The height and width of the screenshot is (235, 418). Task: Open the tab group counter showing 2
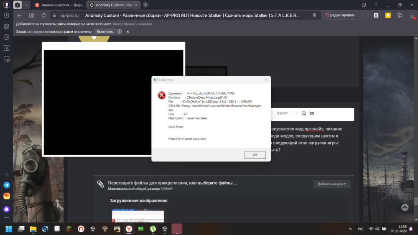coord(17,5)
